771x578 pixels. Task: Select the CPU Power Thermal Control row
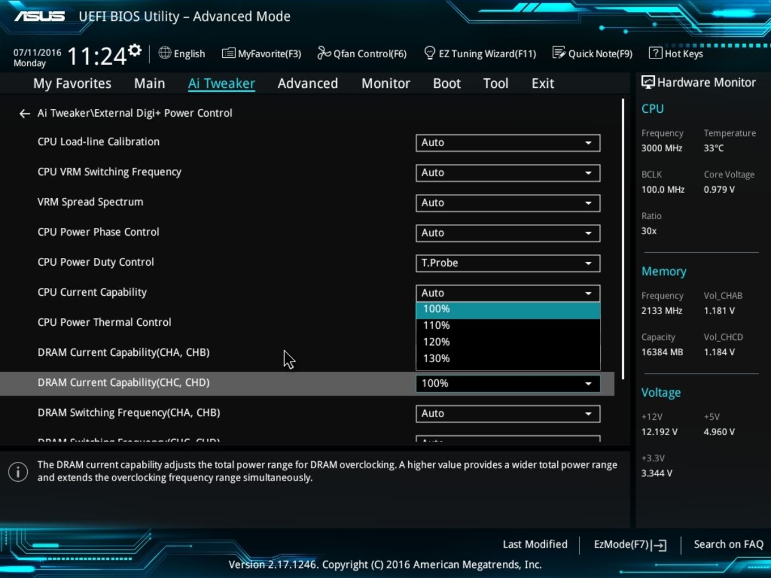tap(307, 322)
